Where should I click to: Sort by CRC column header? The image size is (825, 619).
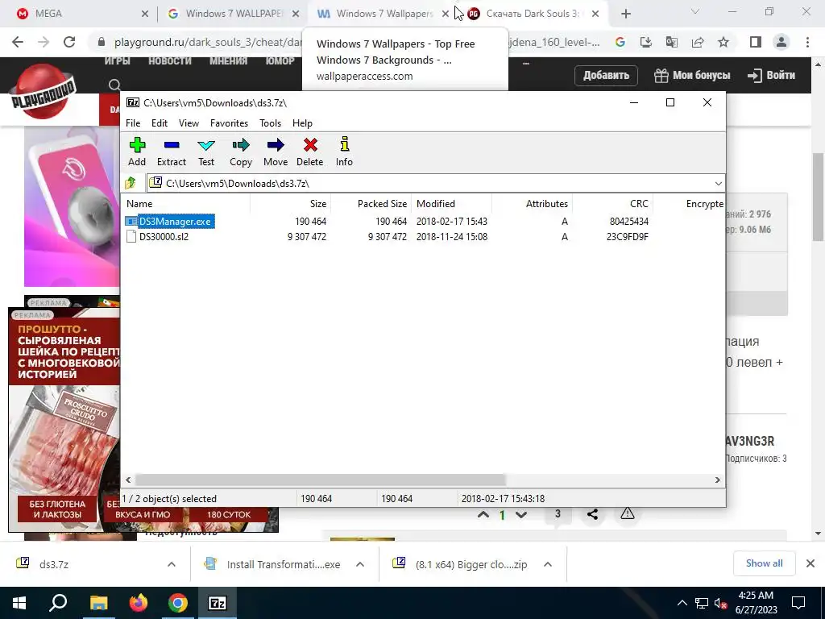tap(612, 204)
